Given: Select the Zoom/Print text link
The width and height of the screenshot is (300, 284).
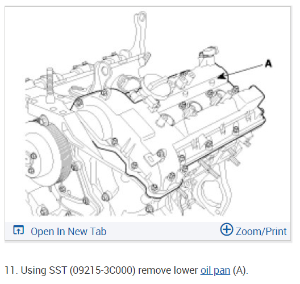Looking at the screenshot, I should (261, 232).
